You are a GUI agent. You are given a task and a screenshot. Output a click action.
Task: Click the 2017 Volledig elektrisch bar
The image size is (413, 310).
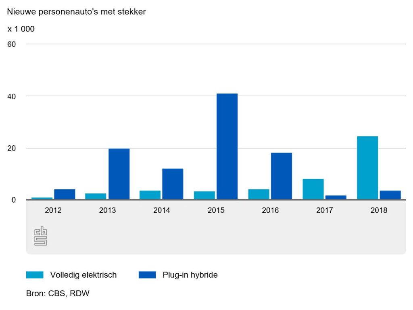click(x=313, y=189)
